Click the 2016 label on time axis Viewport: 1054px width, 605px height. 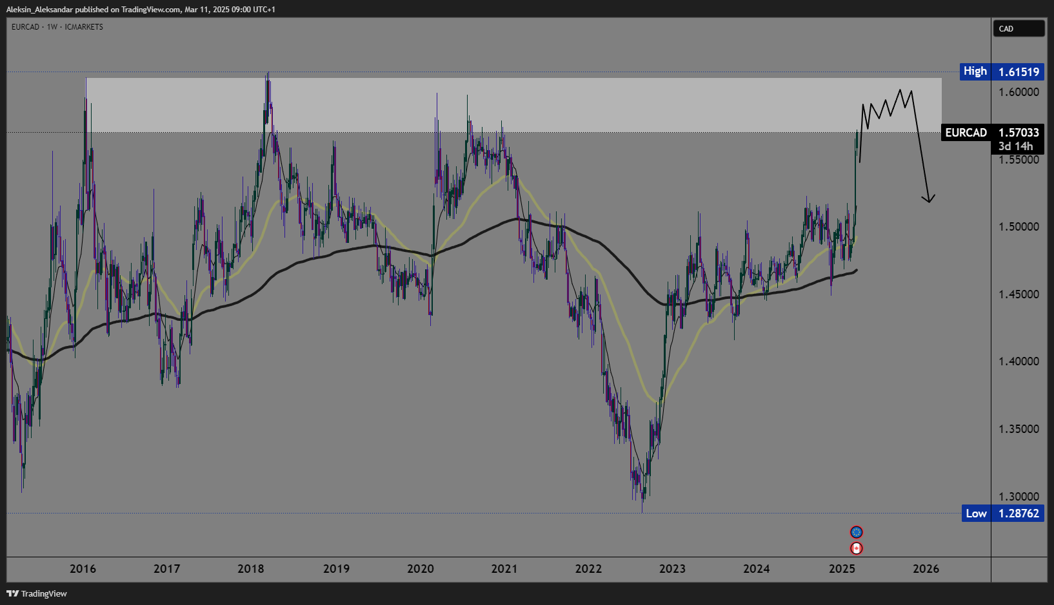point(83,569)
